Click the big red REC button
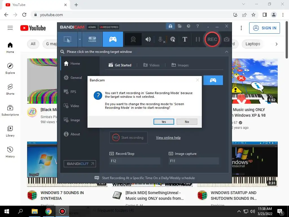 pyautogui.click(x=212, y=39)
